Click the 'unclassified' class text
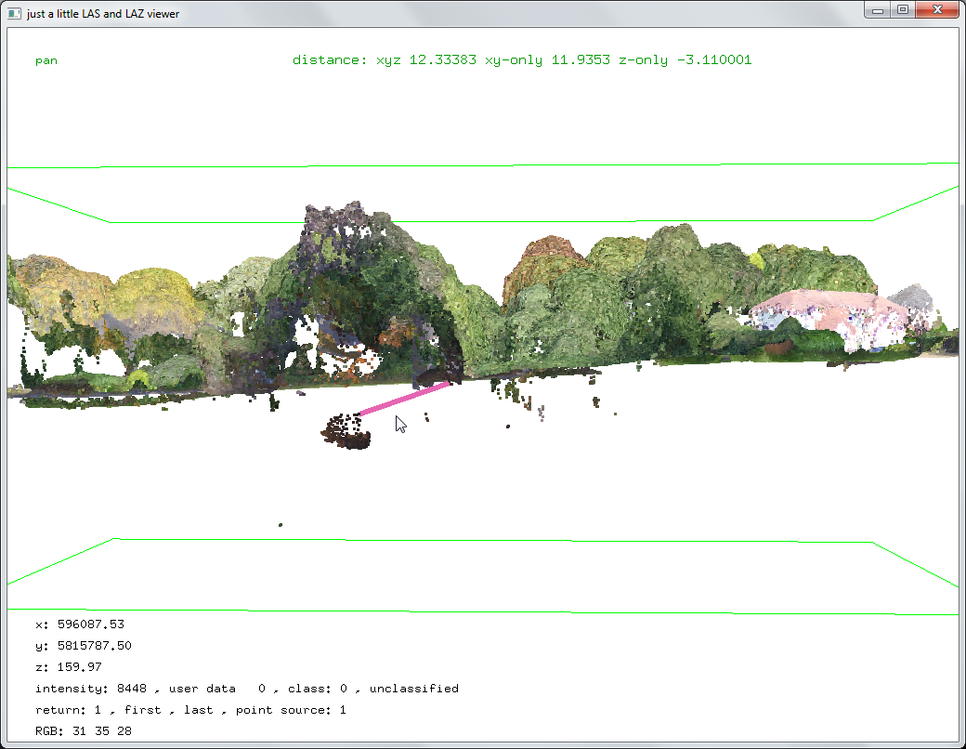Image resolution: width=966 pixels, height=749 pixels. point(413,689)
